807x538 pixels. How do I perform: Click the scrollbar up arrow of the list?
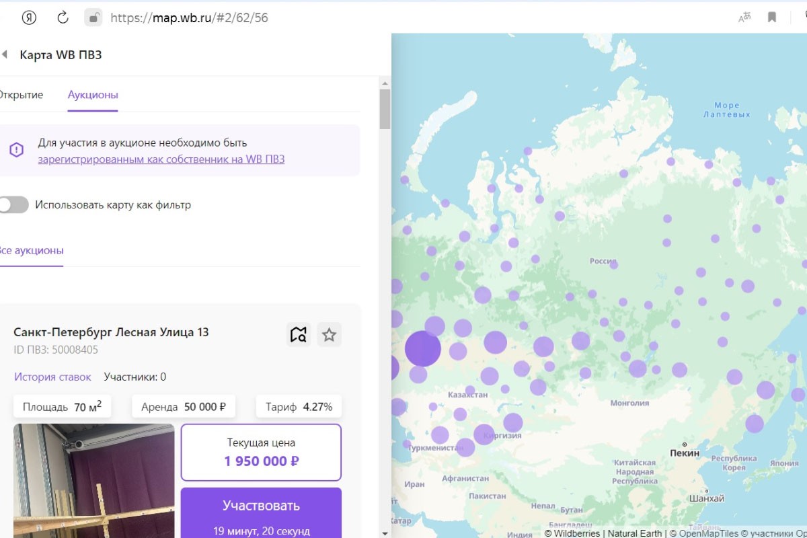pos(385,83)
